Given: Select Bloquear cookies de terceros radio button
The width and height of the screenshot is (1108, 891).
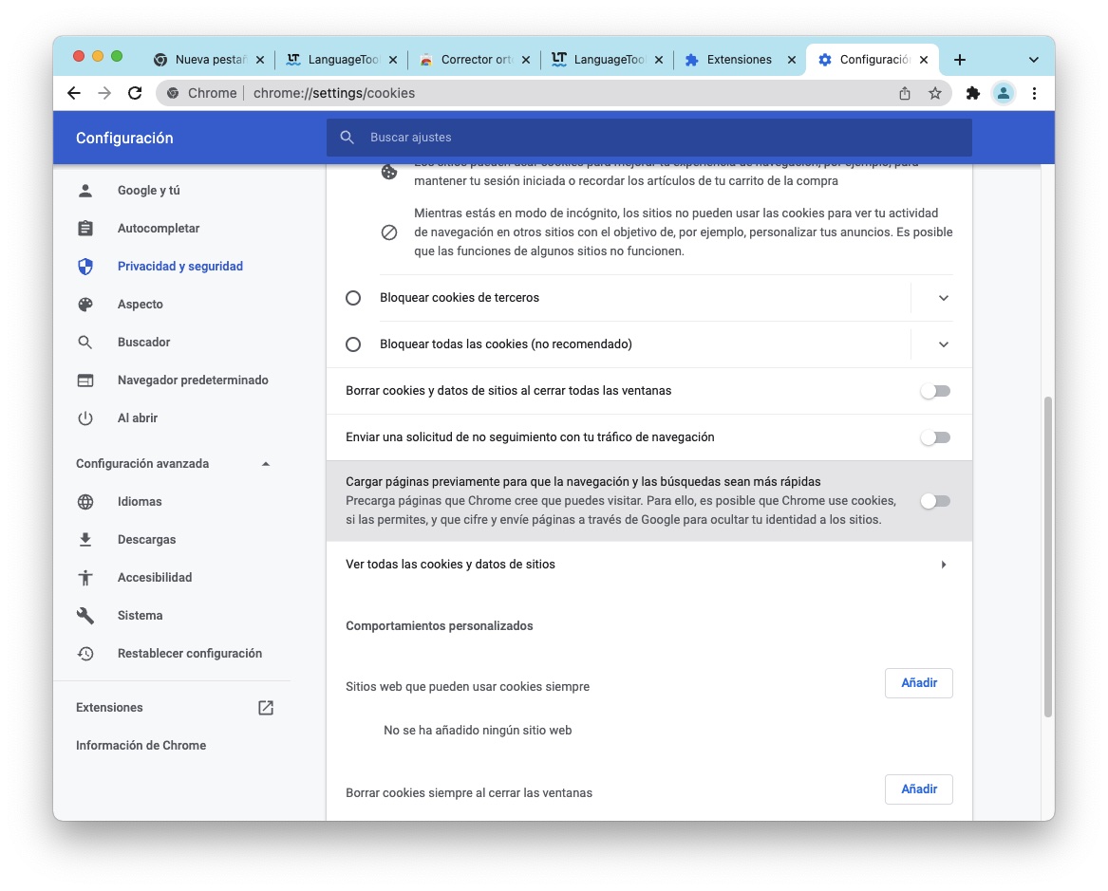Looking at the screenshot, I should [353, 298].
